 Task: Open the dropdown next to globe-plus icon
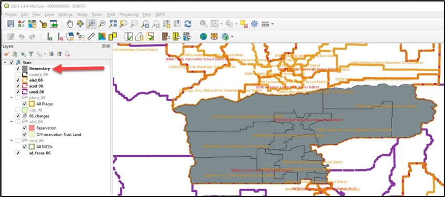pyautogui.click(x=232, y=37)
